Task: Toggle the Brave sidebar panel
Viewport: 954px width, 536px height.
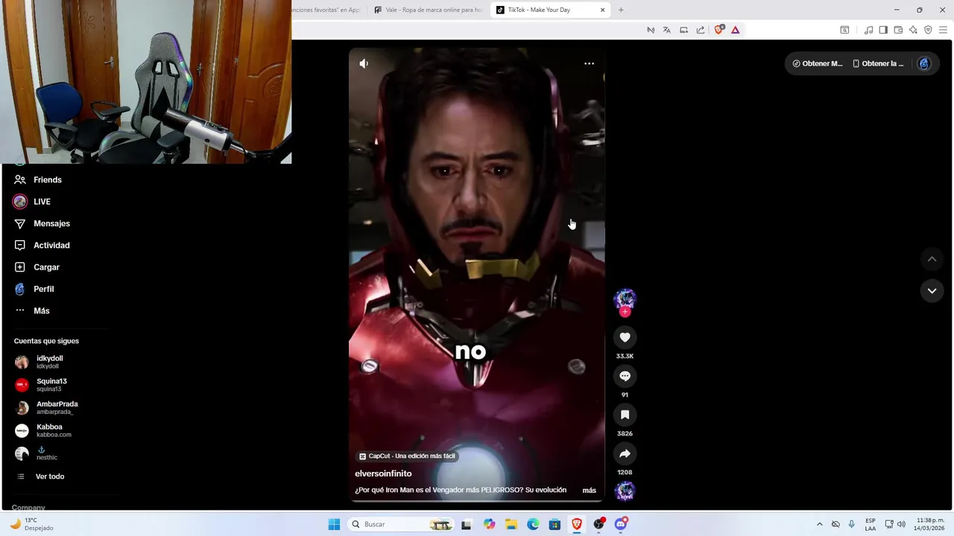Action: (883, 30)
